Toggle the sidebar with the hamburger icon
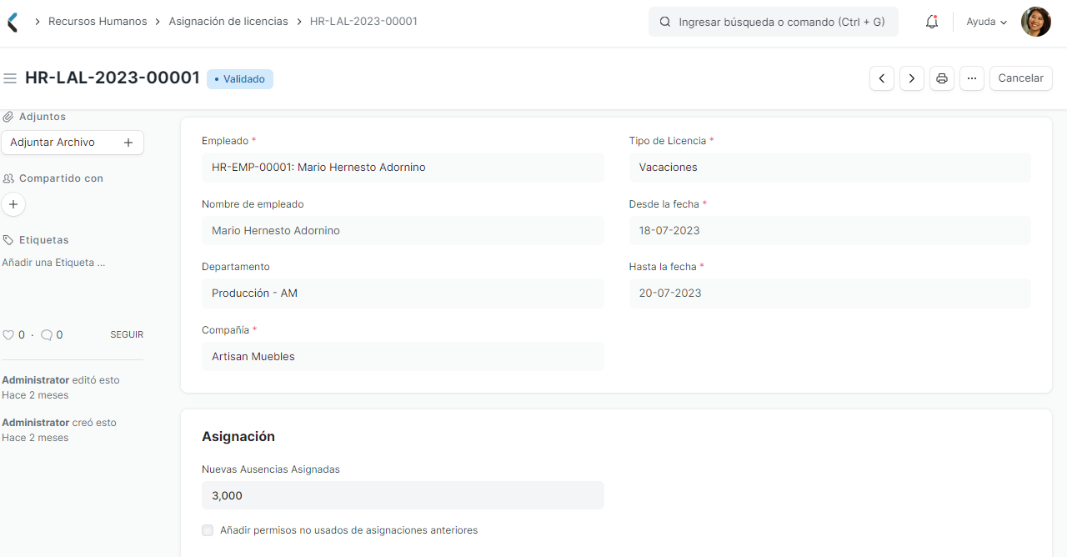Screen dimensions: 1067x557 pyautogui.click(x=10, y=78)
